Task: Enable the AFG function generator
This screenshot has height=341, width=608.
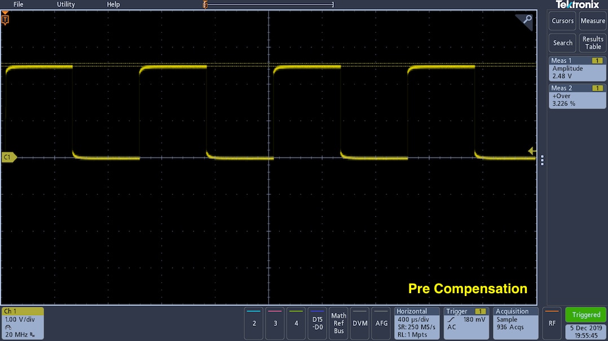Action: 381,323
